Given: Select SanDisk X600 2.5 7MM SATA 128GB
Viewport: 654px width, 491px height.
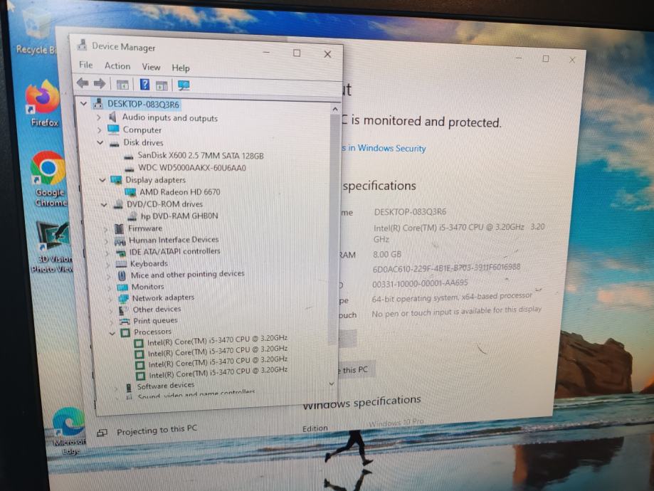Looking at the screenshot, I should [201, 156].
